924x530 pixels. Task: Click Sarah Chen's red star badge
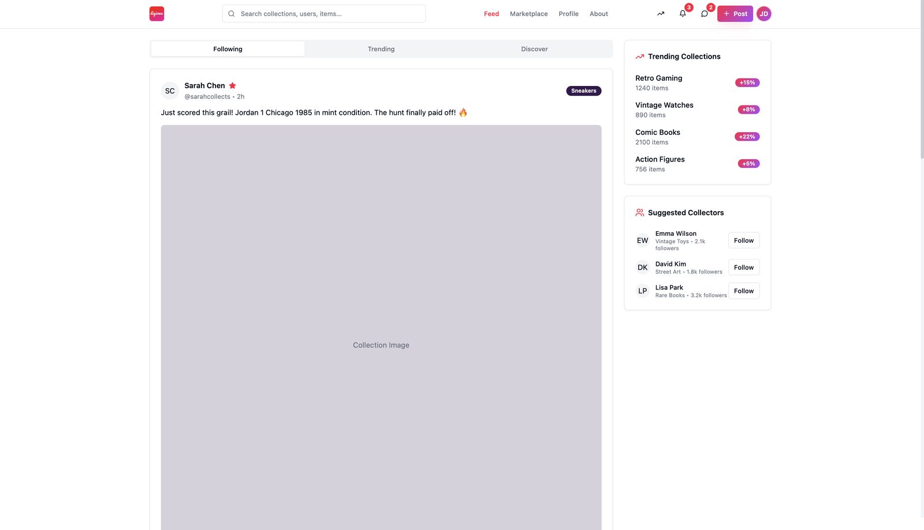(x=233, y=85)
